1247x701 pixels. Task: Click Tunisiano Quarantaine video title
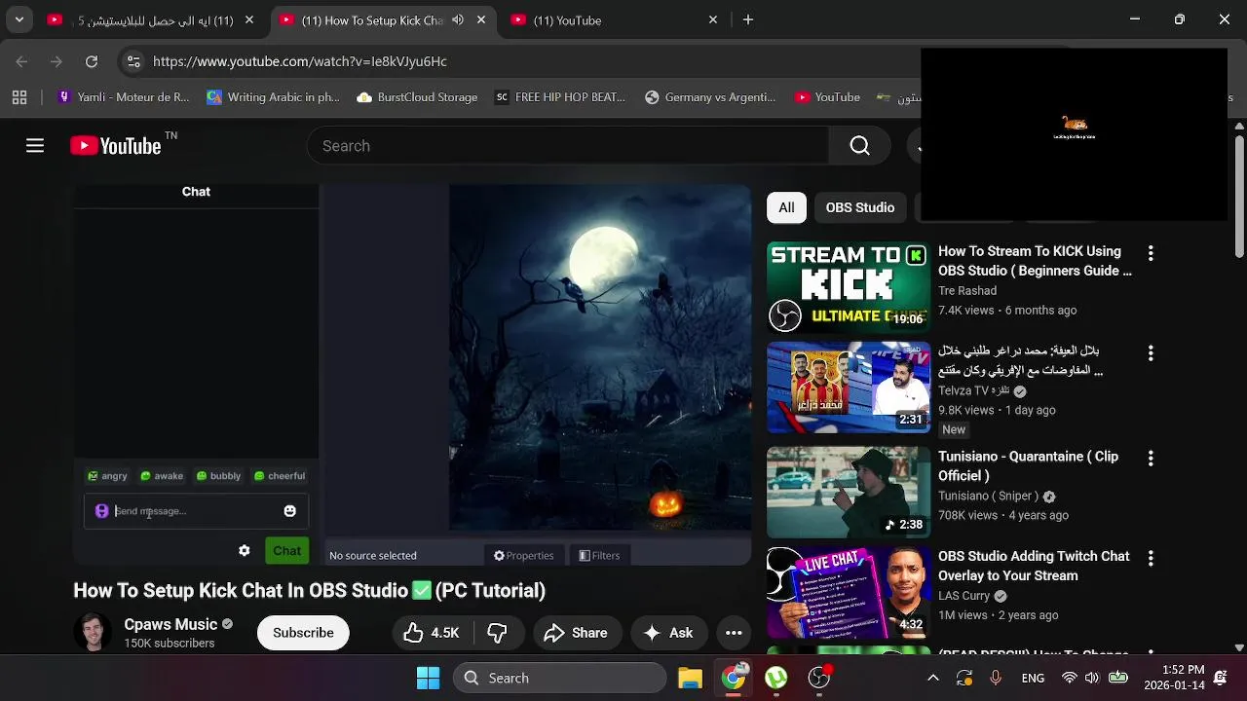coord(1028,465)
